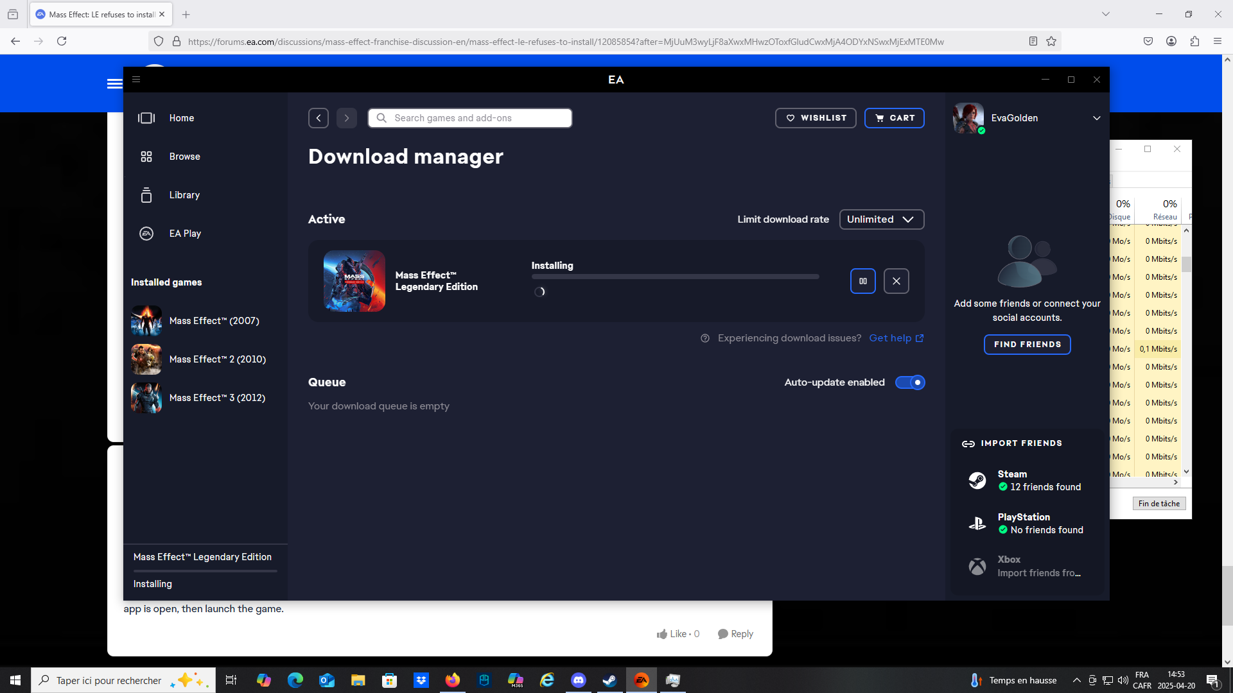Screen dimensions: 1233x693
Task: Click the Firefox address bar URL
Action: 566,42
